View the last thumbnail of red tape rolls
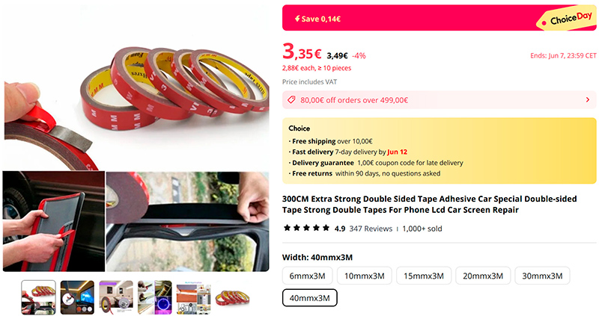The image size is (599, 316). click(232, 297)
